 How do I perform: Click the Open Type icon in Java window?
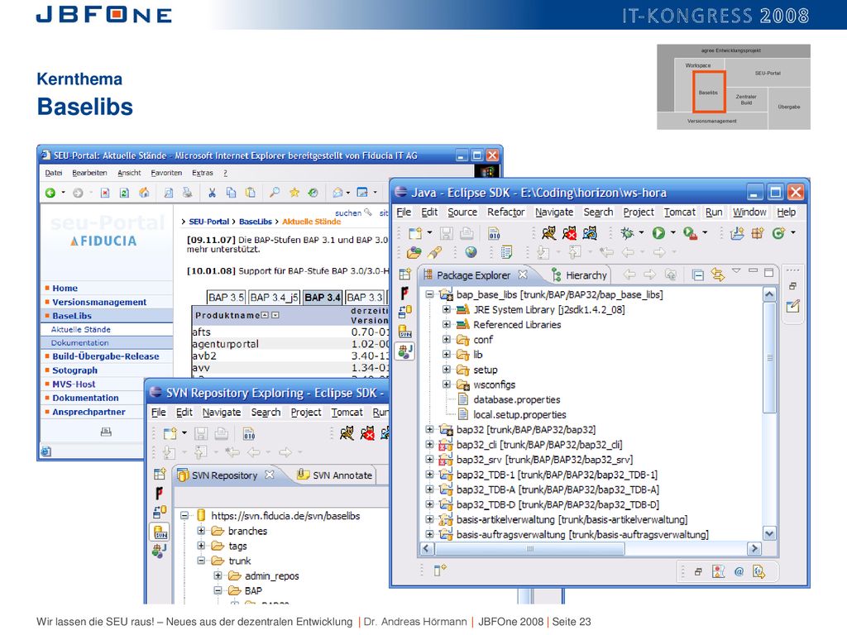[x=414, y=252]
